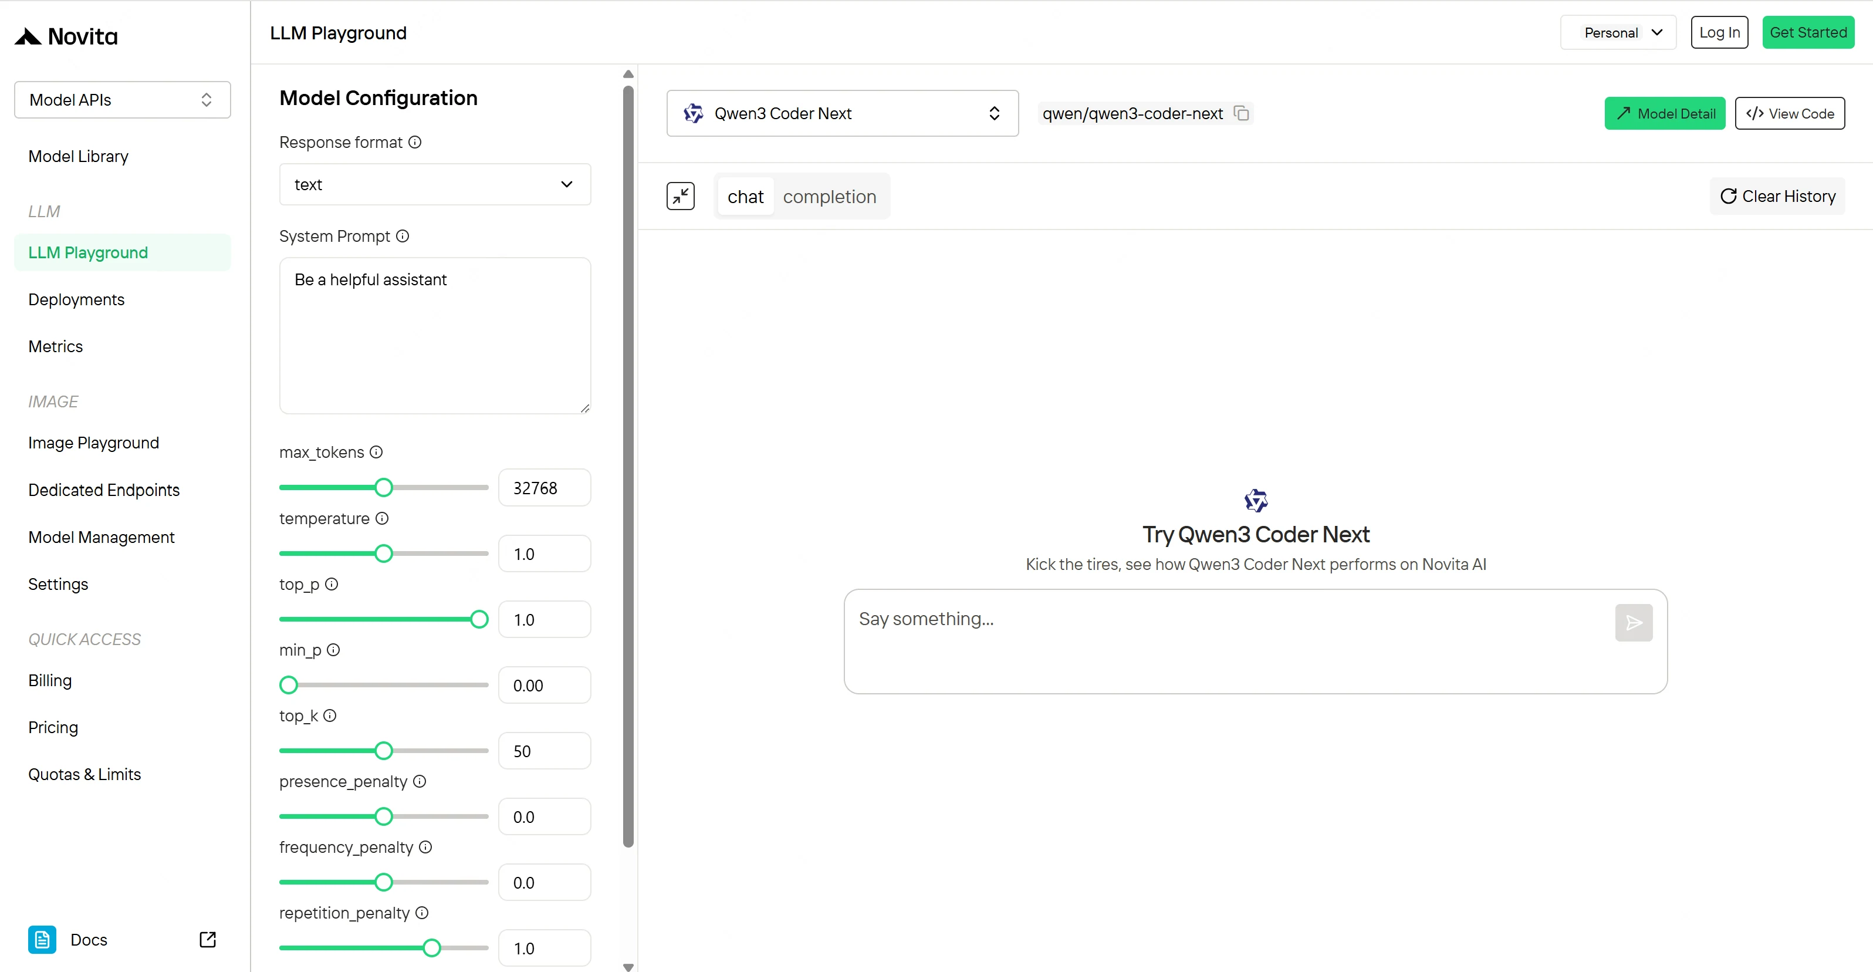Click the Qwen logo above Try Qwen3 Coder Next

[x=1256, y=501]
